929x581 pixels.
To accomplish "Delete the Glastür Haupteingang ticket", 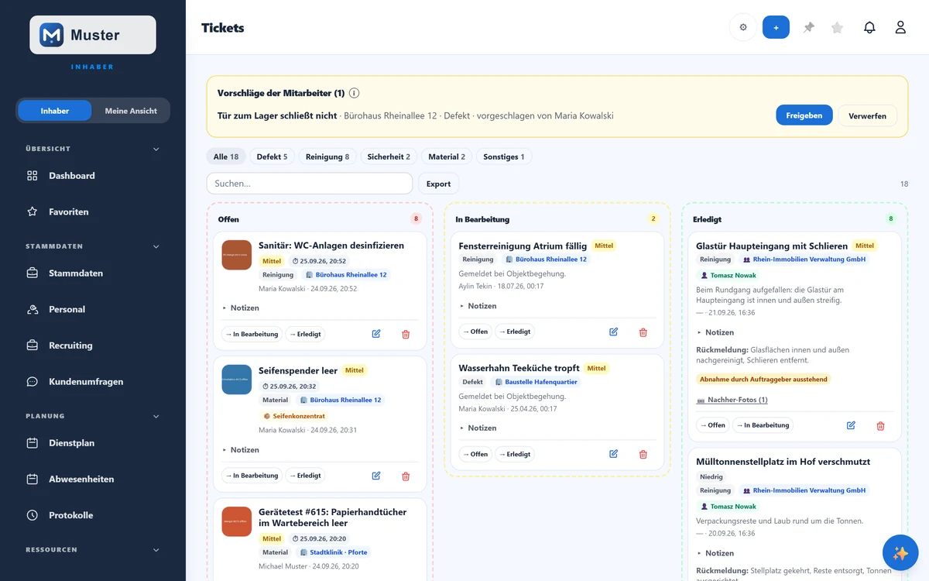I will (x=880, y=425).
